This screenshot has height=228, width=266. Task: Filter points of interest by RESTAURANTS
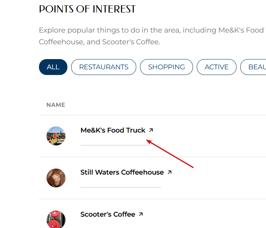(104, 67)
